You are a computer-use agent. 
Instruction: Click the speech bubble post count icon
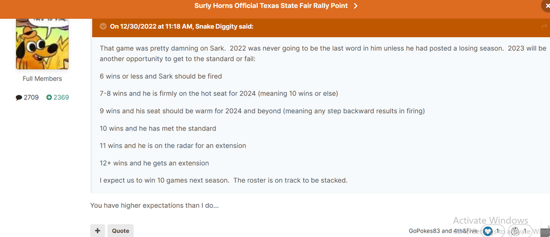(19, 98)
